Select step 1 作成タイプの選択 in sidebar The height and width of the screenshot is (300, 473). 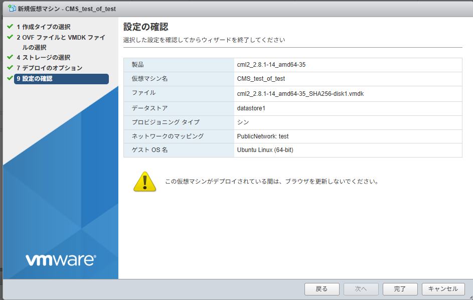click(44, 27)
